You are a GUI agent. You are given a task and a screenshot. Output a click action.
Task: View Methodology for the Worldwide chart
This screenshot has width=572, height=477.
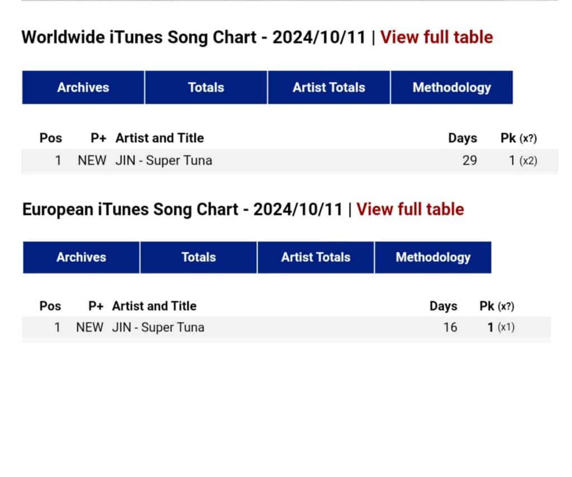[451, 88]
